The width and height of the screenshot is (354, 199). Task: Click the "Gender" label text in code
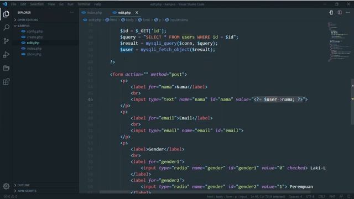pyautogui.click(x=156, y=149)
